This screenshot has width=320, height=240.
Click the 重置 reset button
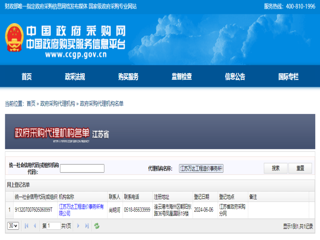[300, 168]
